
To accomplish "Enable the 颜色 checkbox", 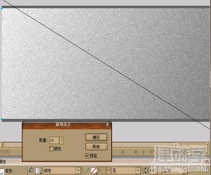I will (52, 149).
